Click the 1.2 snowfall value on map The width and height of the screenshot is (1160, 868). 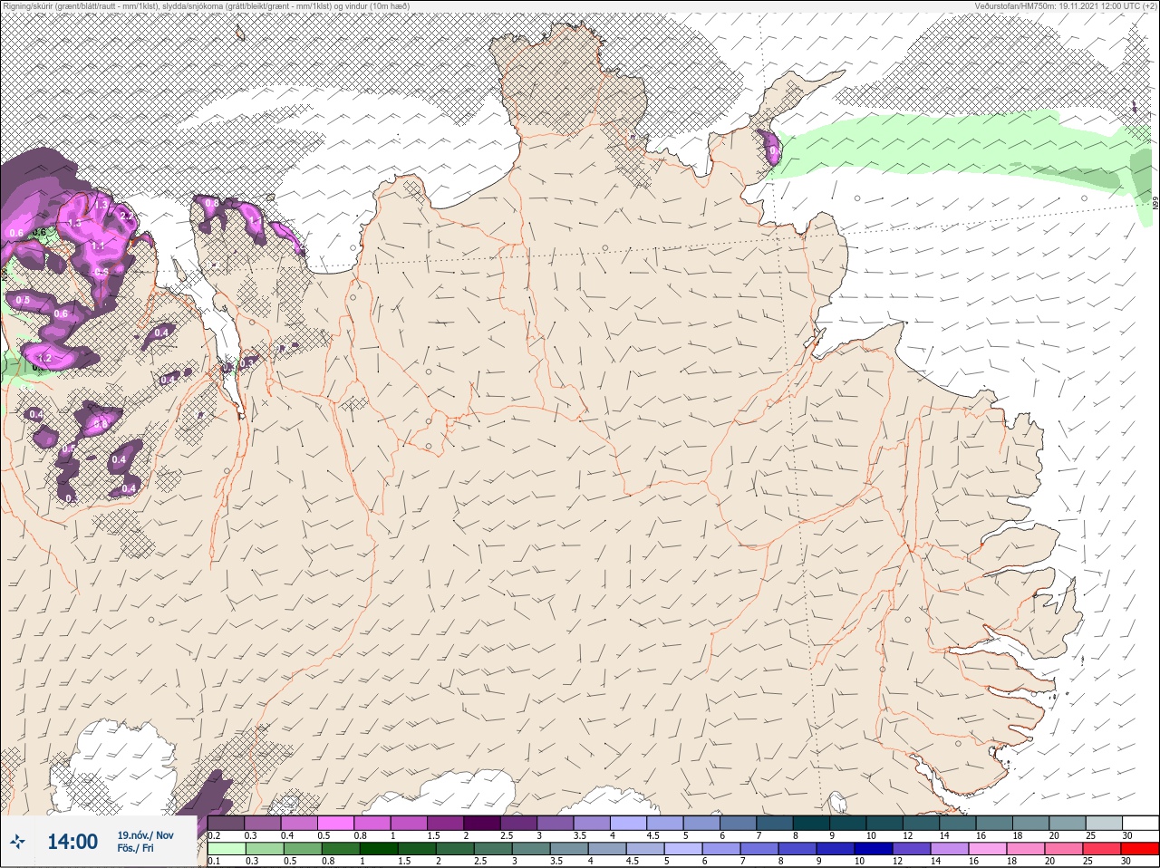click(x=43, y=359)
